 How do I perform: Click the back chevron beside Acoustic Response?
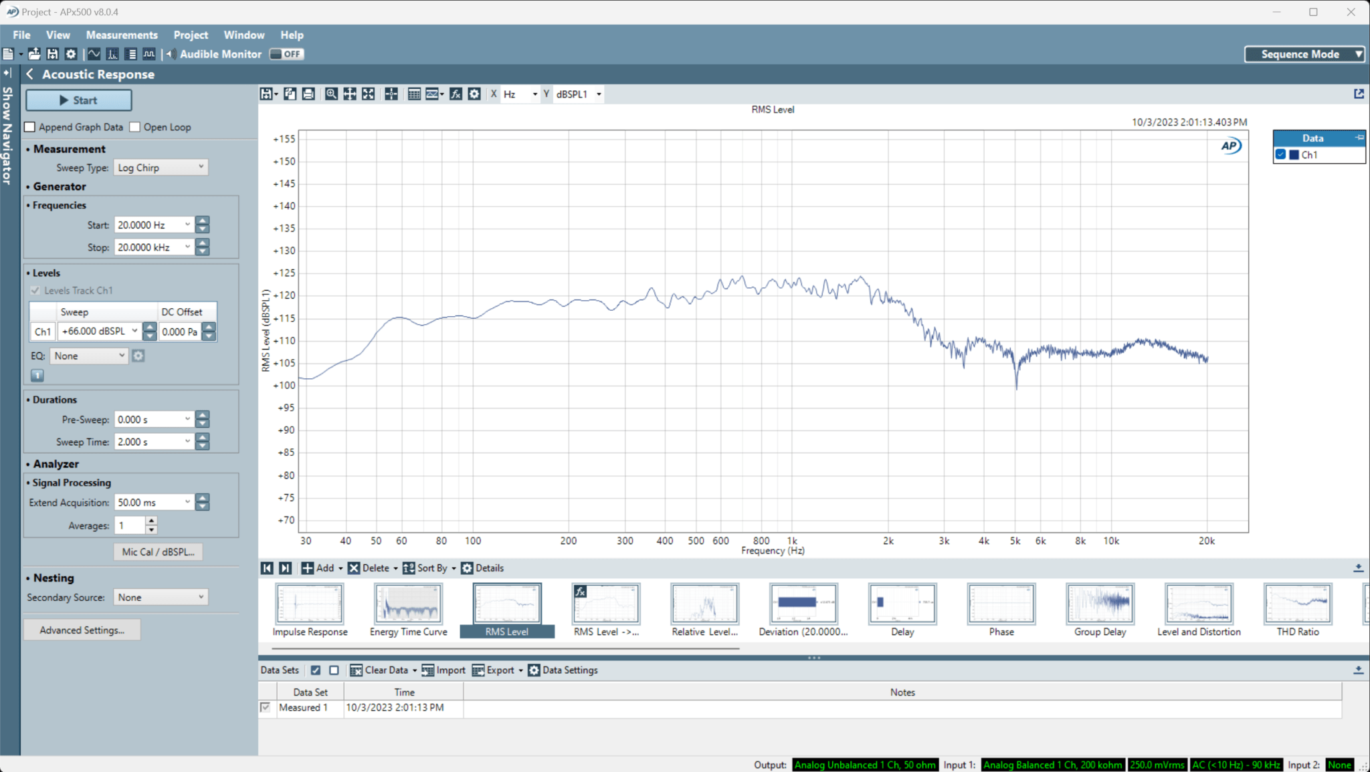click(x=30, y=74)
